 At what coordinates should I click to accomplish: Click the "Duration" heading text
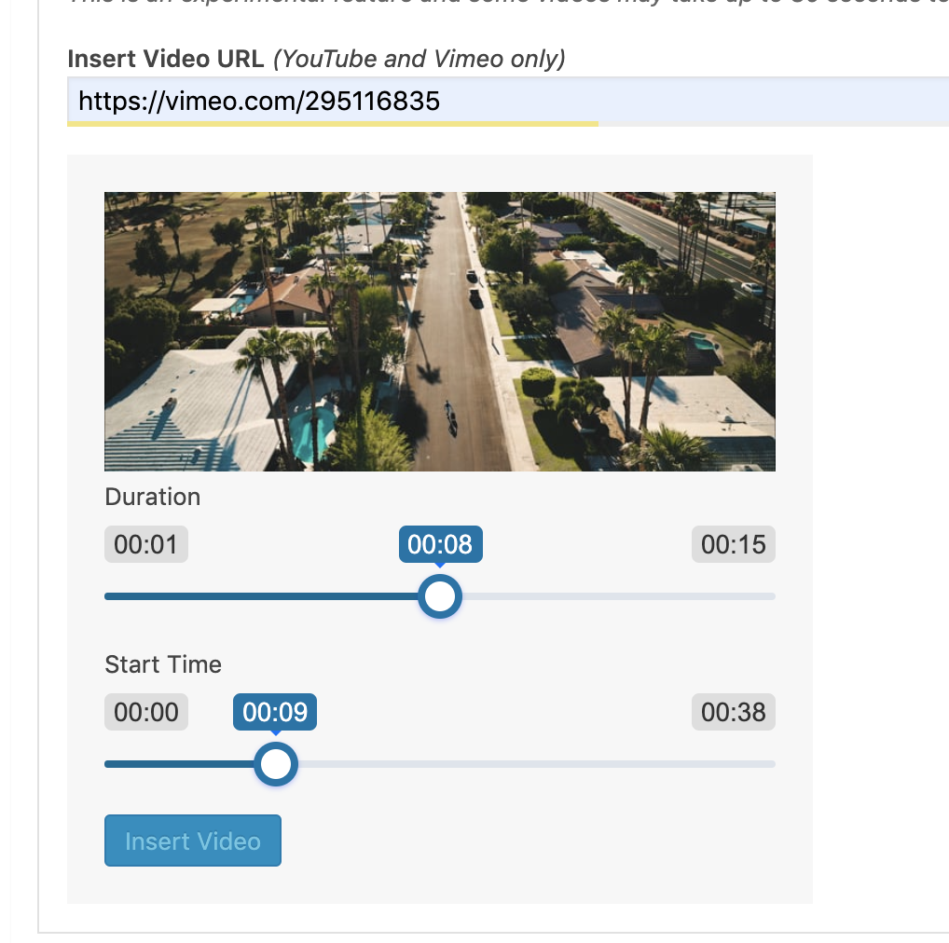click(x=152, y=497)
